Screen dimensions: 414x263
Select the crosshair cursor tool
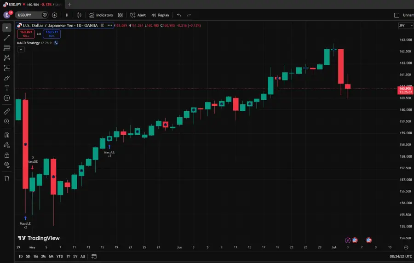click(x=7, y=28)
